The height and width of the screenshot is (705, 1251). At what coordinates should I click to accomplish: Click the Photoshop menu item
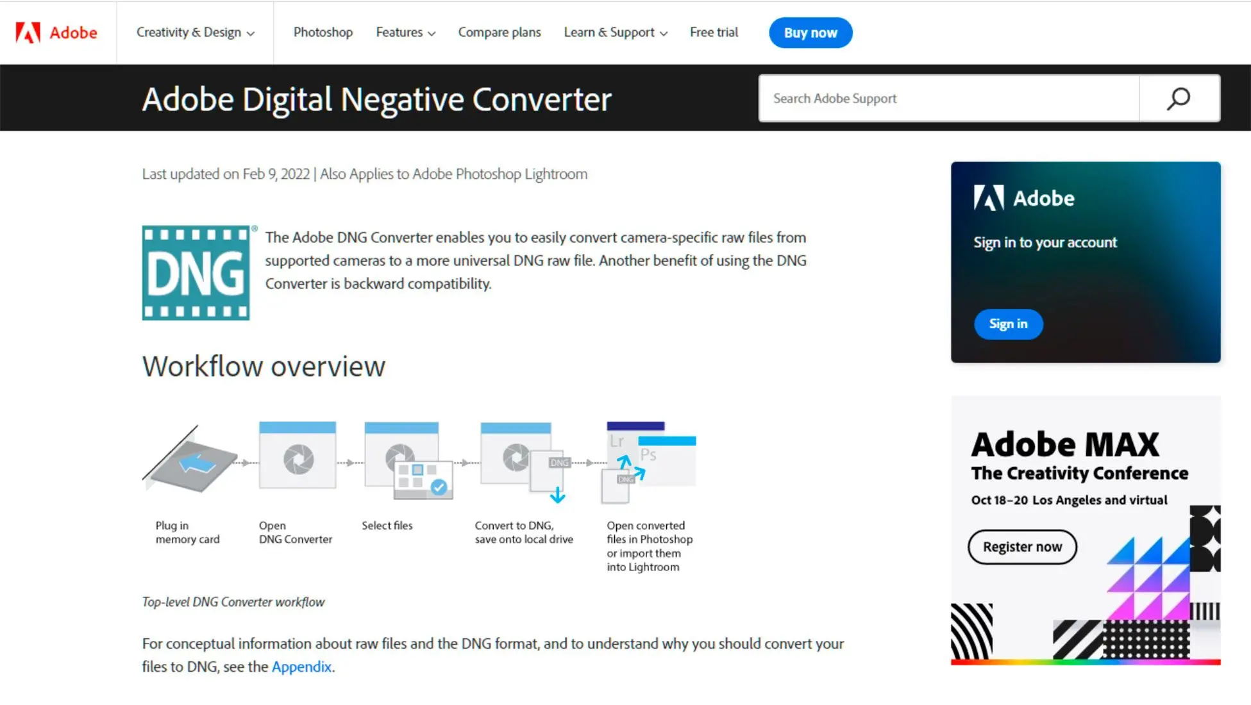coord(323,33)
